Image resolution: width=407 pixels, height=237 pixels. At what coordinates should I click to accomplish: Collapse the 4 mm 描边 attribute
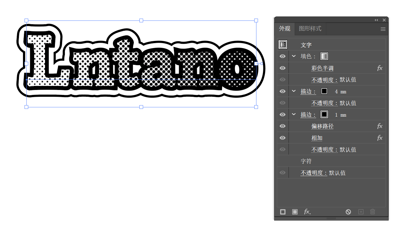[294, 91]
